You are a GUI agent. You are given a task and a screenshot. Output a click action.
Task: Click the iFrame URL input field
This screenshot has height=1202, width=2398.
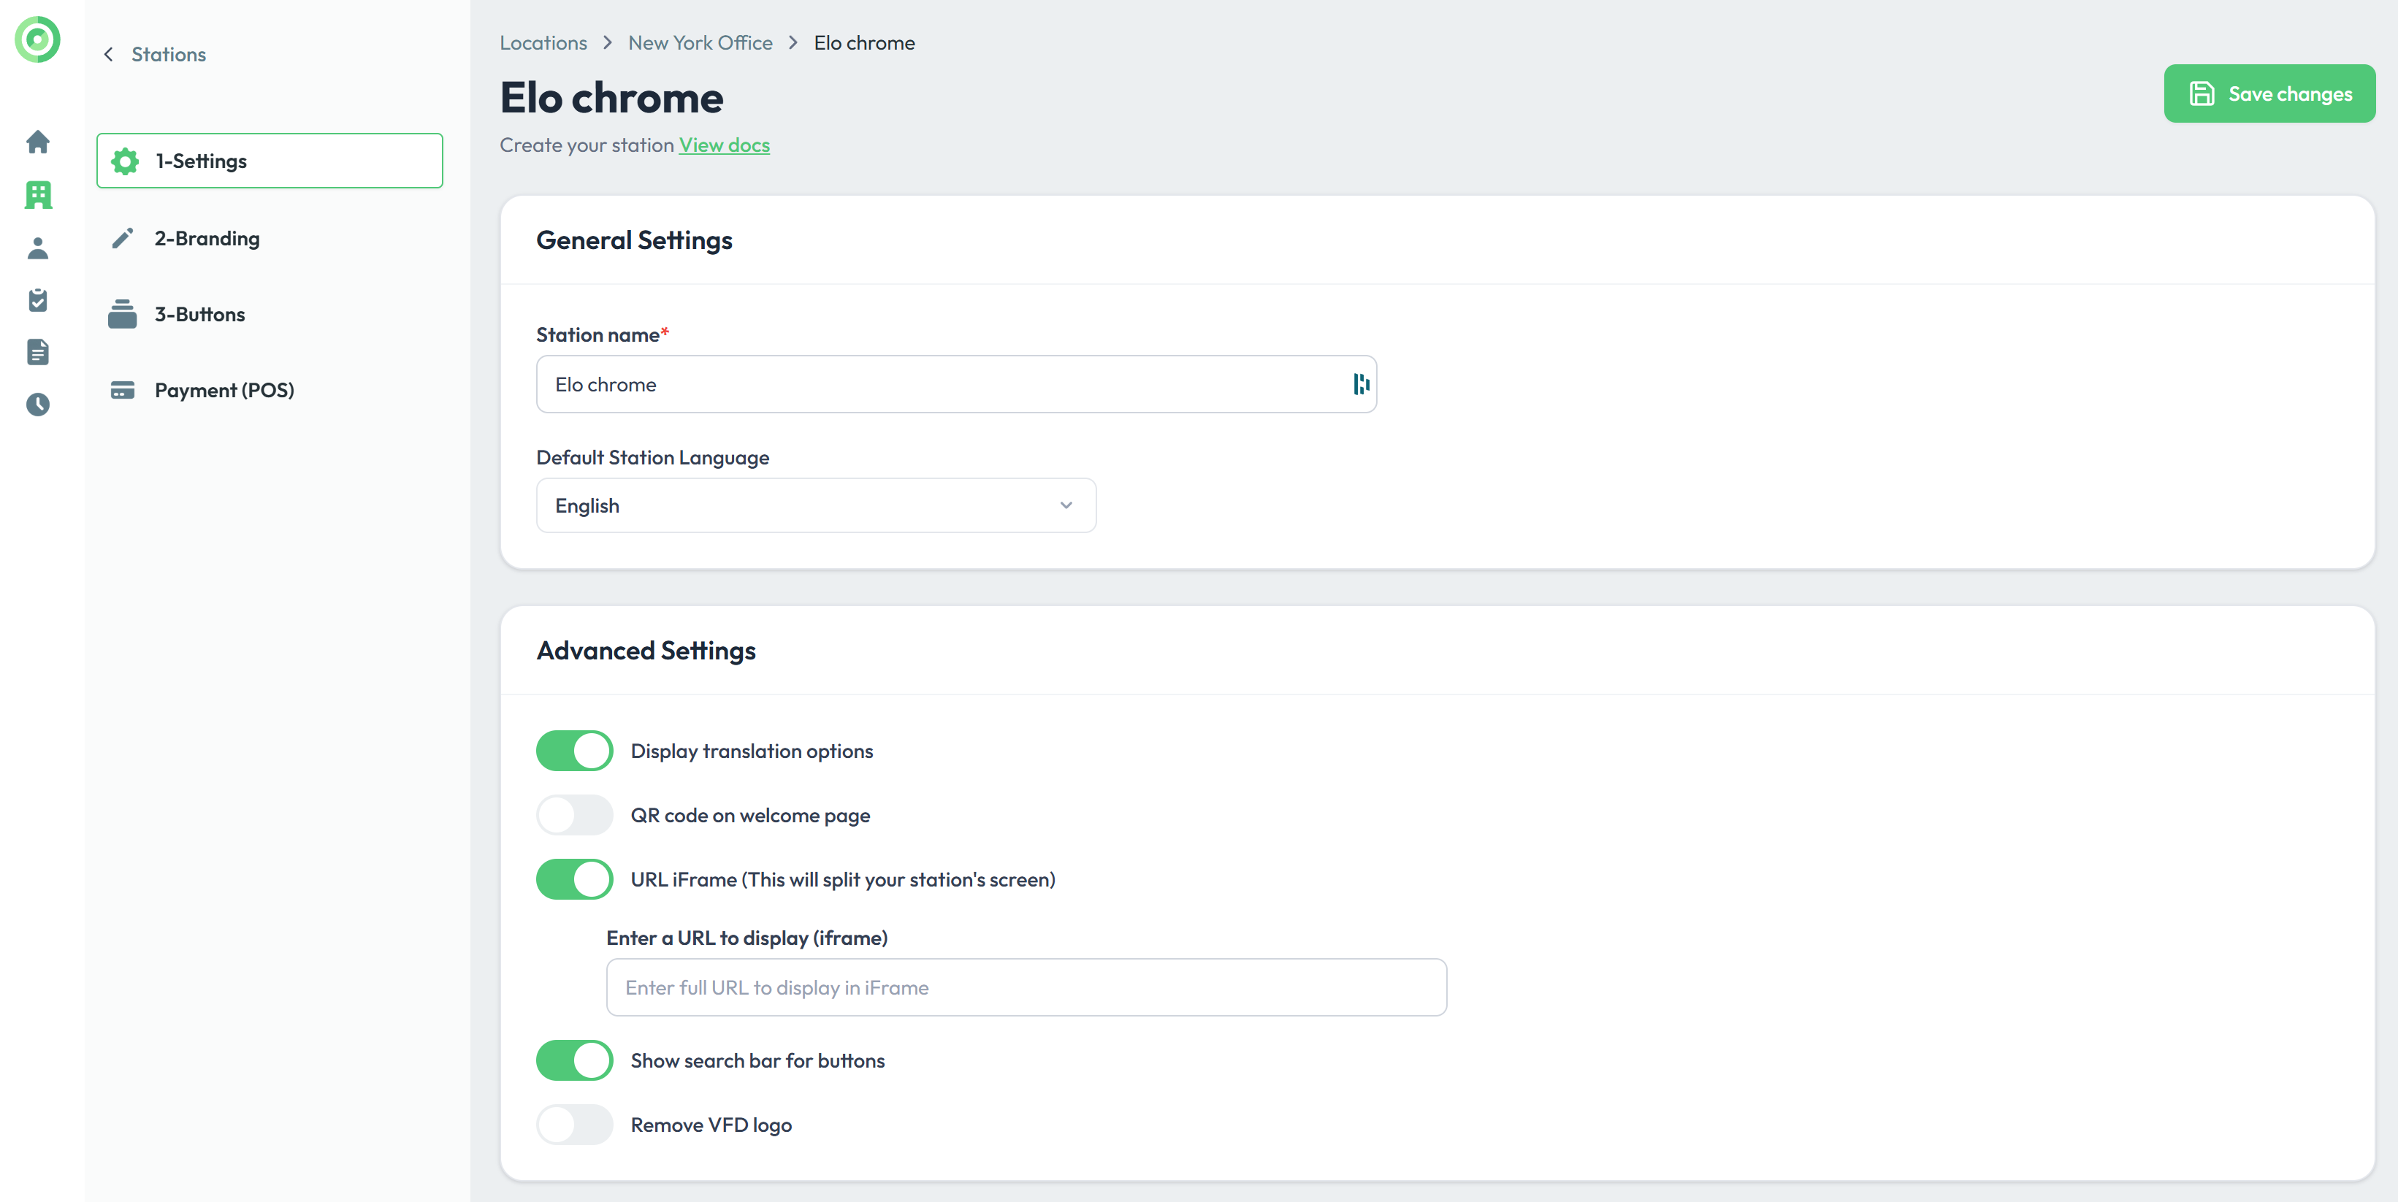(1026, 988)
